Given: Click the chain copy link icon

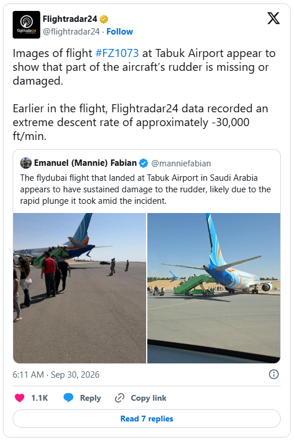Looking at the screenshot, I should tap(120, 398).
